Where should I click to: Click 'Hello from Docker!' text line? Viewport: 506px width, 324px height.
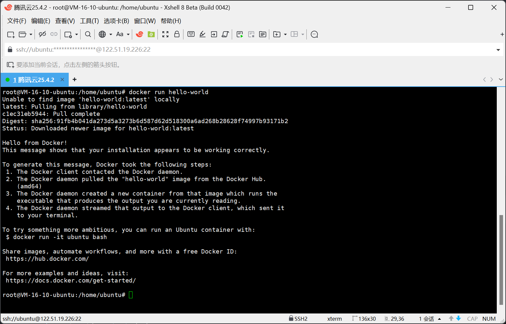[35, 143]
